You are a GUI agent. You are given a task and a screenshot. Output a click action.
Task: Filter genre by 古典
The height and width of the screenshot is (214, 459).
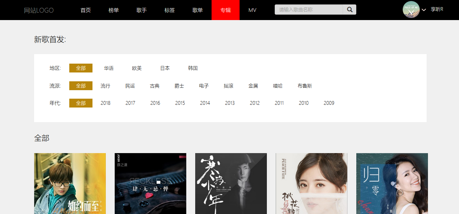tap(155, 86)
